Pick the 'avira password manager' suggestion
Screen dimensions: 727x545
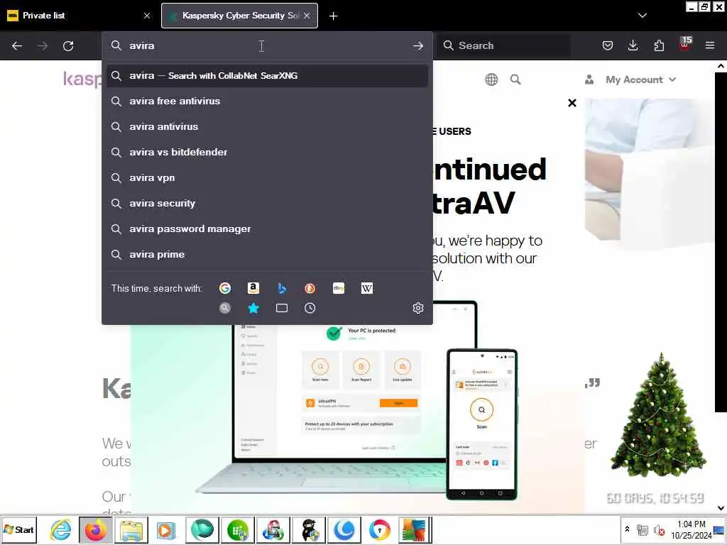click(268, 229)
